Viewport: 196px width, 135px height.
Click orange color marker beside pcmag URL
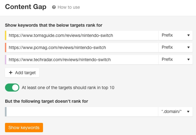[x=6, y=47]
